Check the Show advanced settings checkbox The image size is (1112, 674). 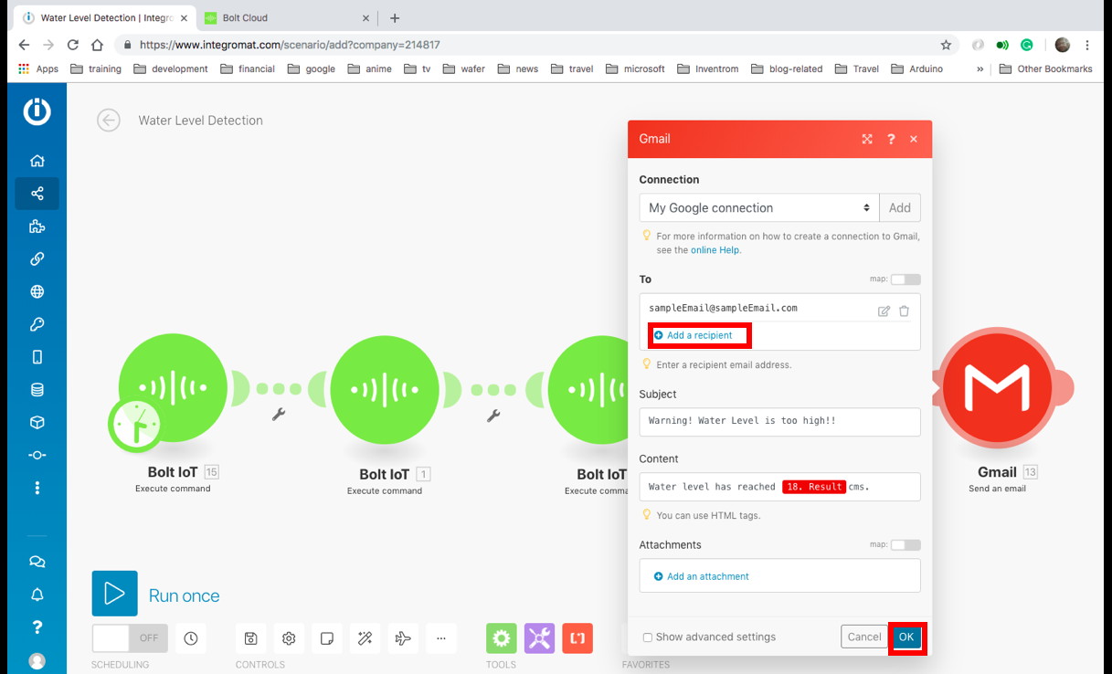pos(648,637)
